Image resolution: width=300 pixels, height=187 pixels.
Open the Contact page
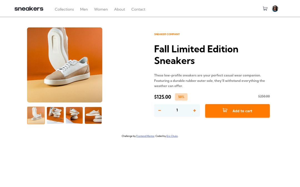click(x=138, y=9)
